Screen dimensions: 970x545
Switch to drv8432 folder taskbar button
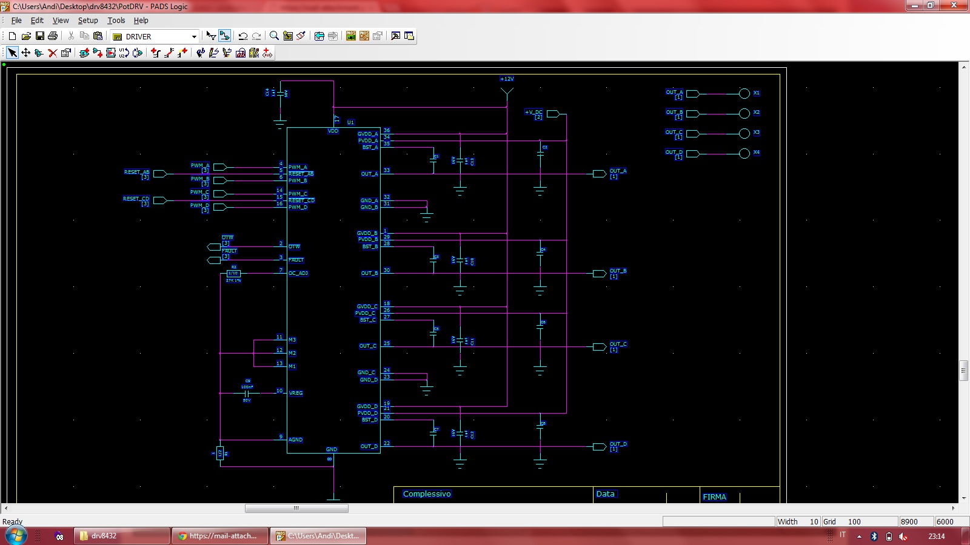121,536
